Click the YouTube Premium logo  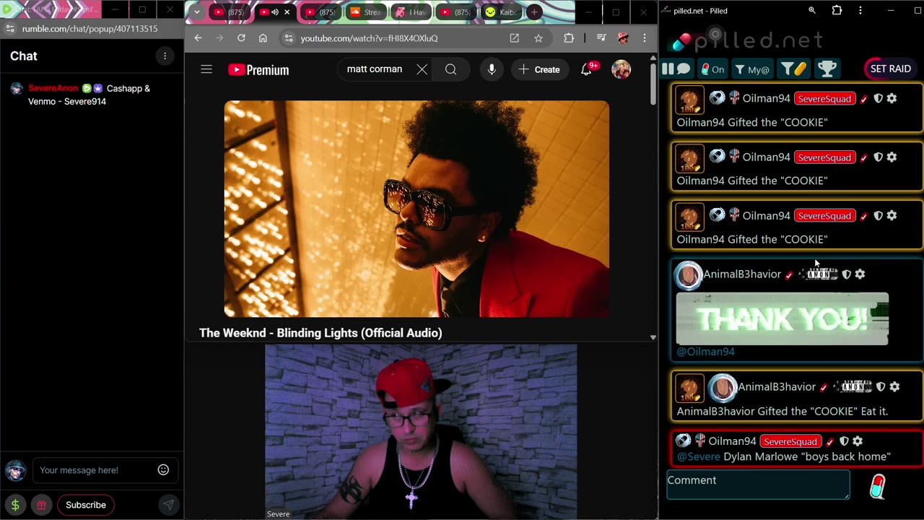(258, 69)
